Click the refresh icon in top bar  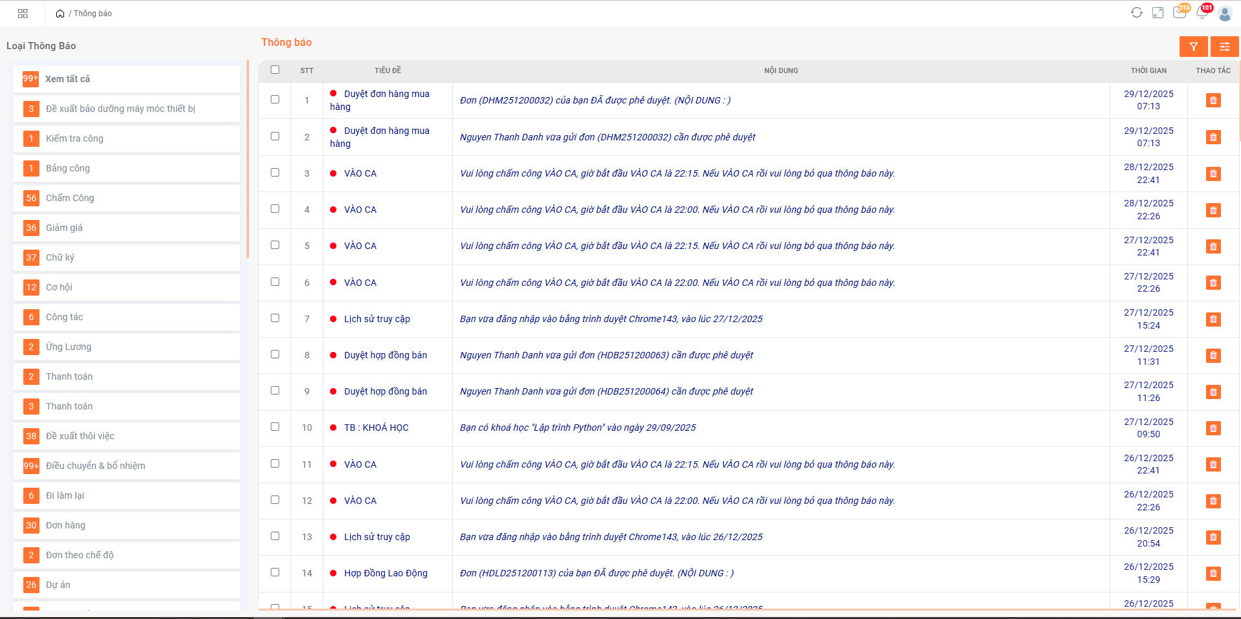click(1136, 13)
